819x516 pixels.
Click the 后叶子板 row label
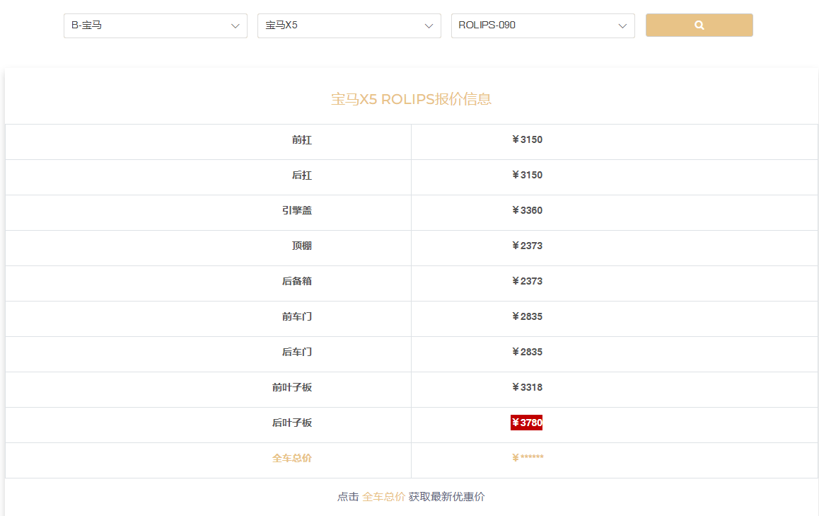tap(291, 423)
